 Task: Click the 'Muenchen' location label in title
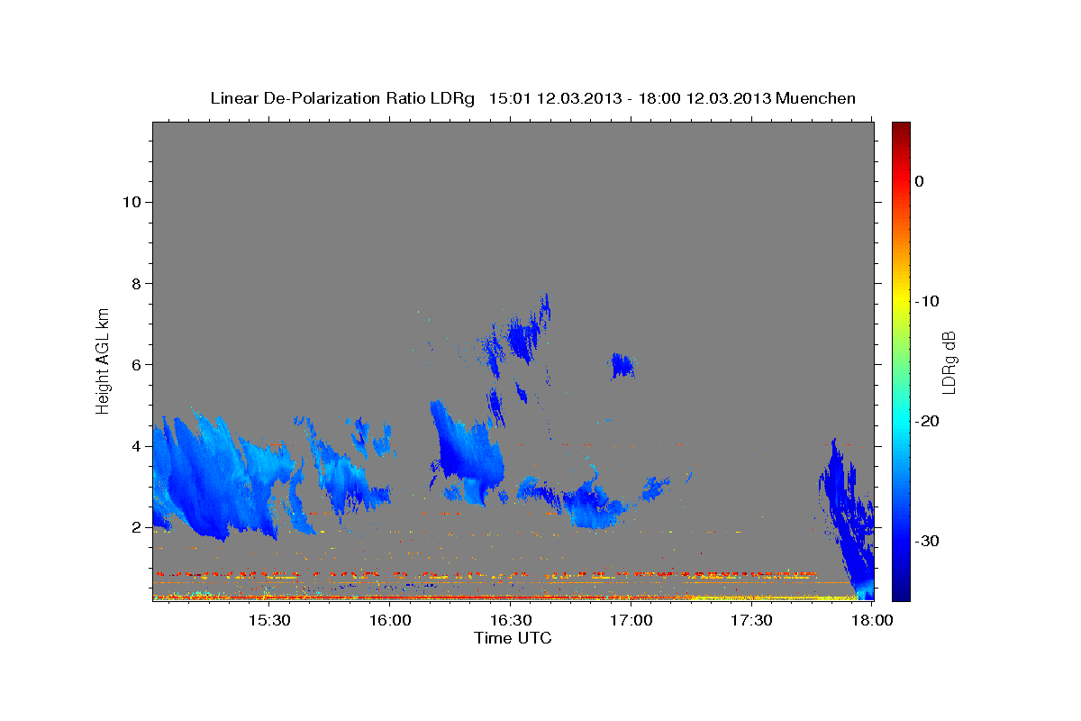click(x=816, y=98)
